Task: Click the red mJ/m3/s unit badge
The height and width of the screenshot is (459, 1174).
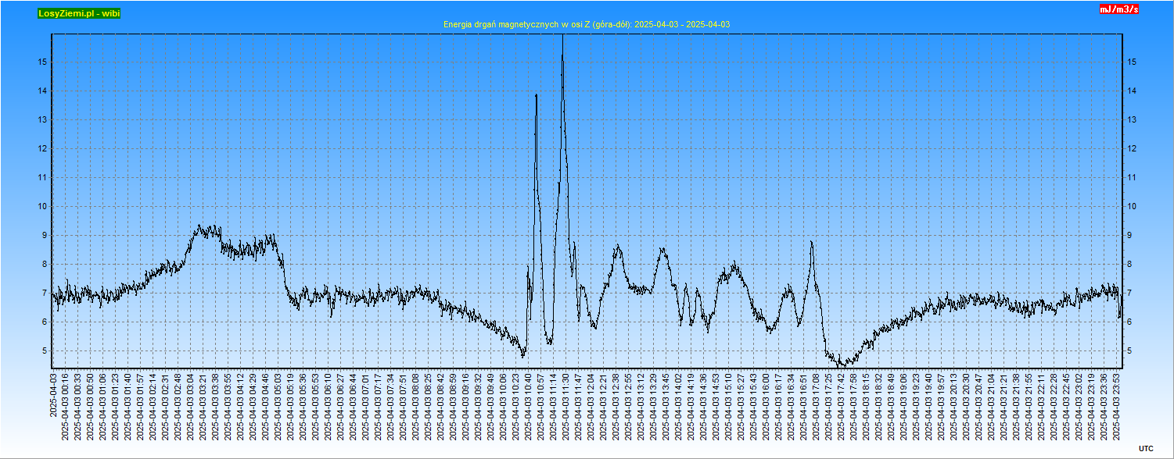Action: (x=1118, y=9)
